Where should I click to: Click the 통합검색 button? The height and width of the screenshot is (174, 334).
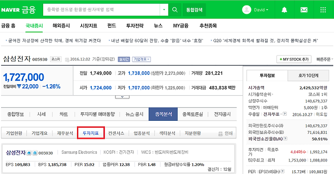click(x=194, y=10)
